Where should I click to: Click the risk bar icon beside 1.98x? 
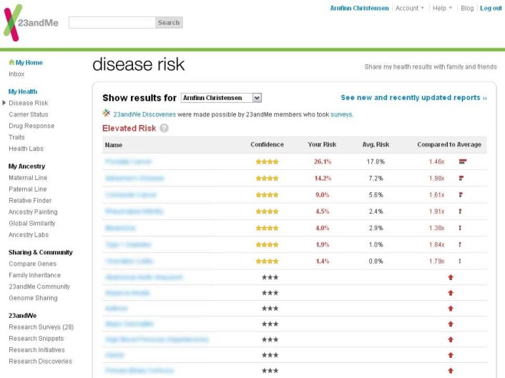click(461, 178)
